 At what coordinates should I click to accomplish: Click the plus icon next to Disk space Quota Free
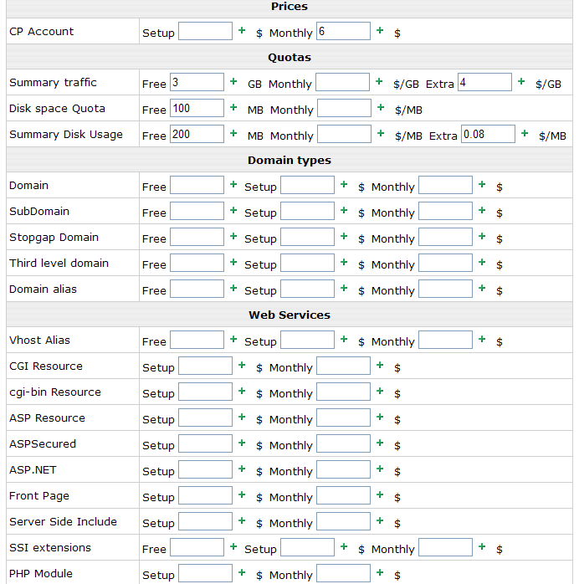[x=233, y=107]
